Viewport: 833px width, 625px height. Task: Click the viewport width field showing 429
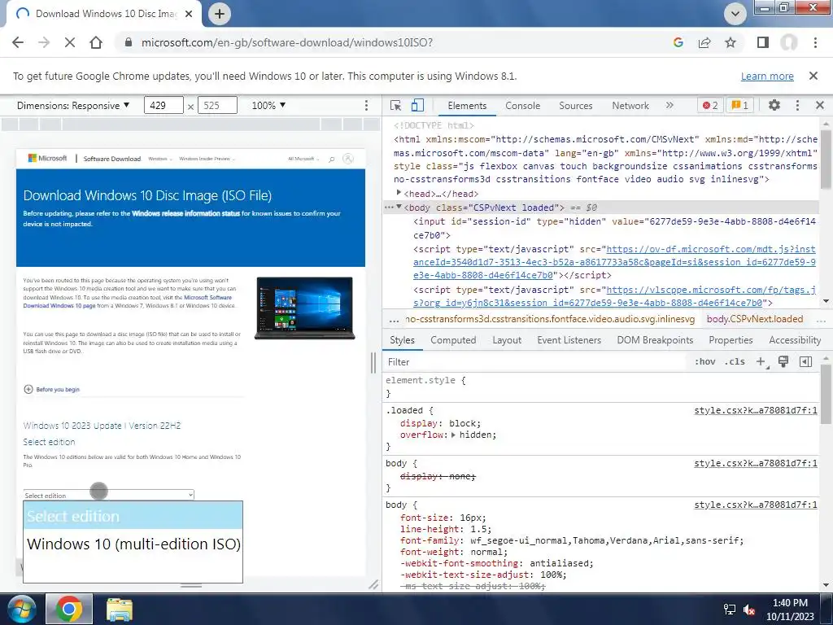[164, 105]
